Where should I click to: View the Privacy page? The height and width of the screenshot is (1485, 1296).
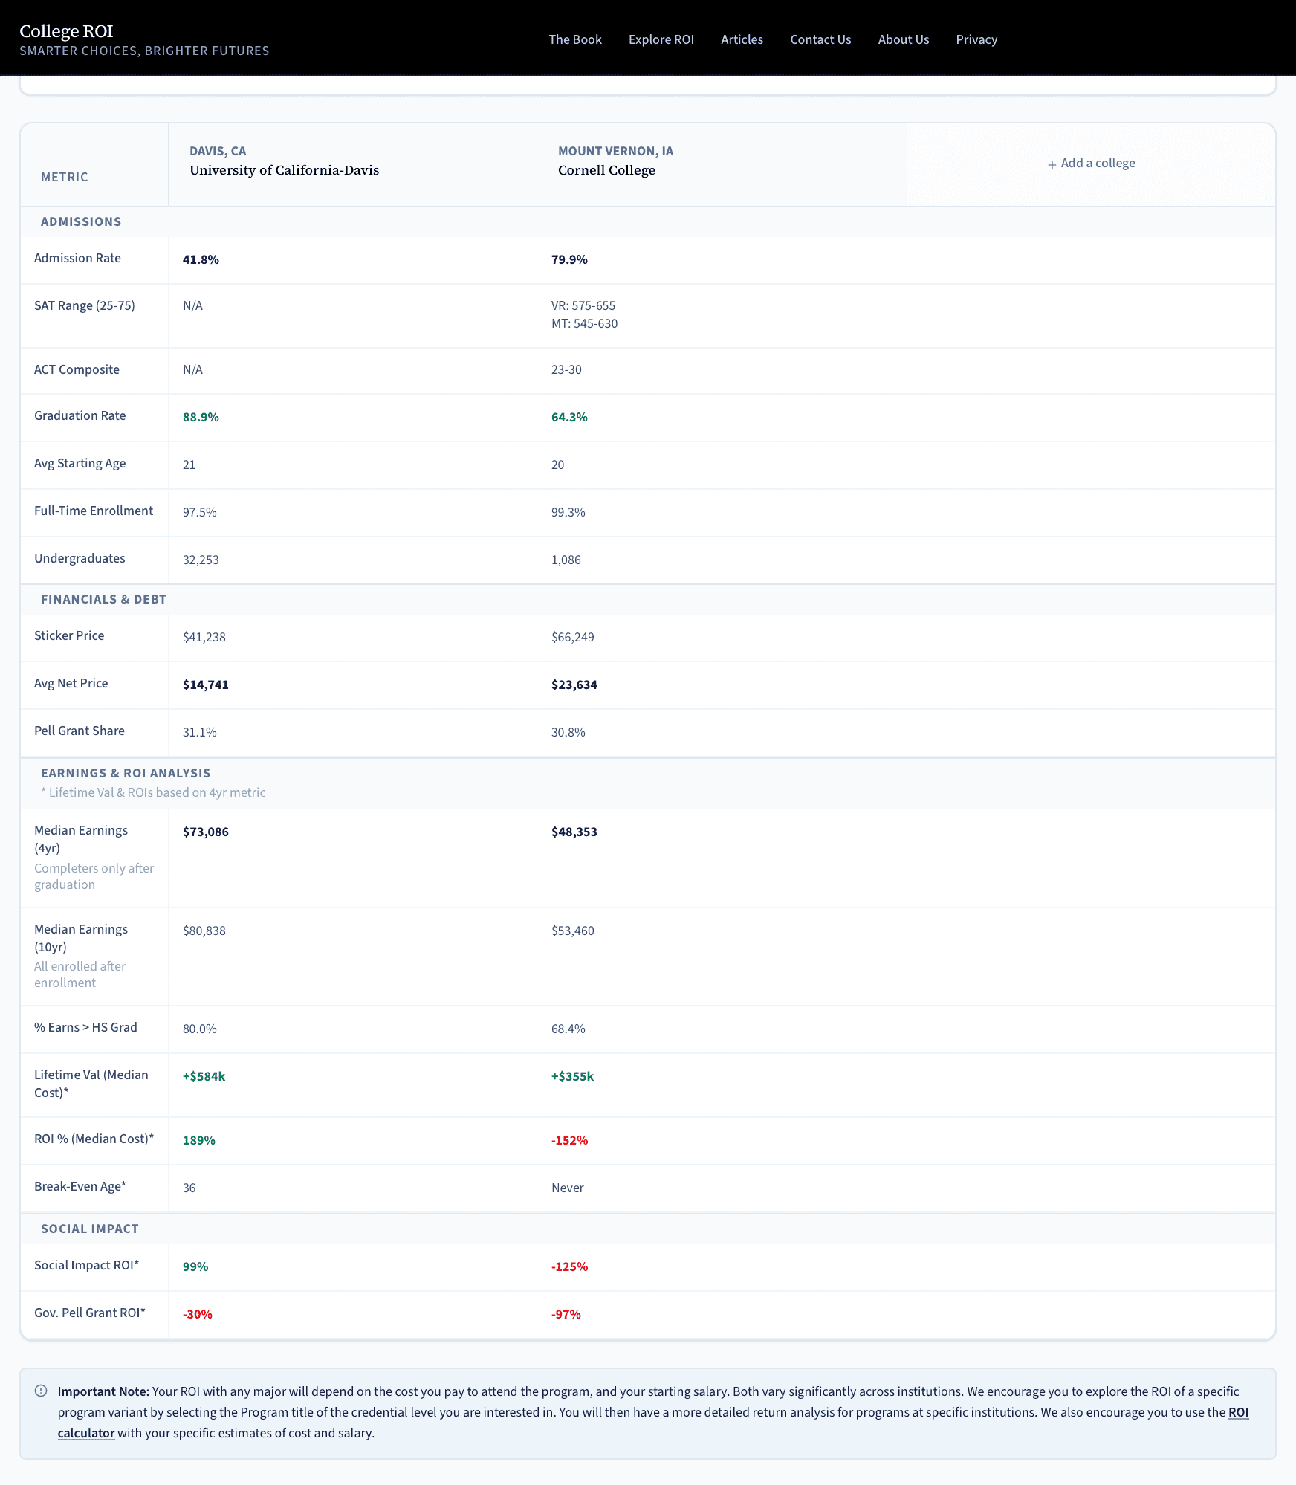tap(976, 39)
